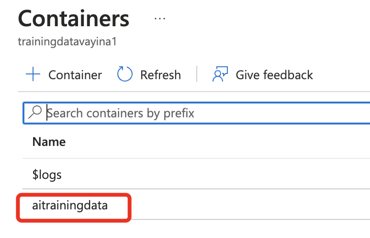Choose the Give feedback text button
The width and height of the screenshot is (370, 238).
pyautogui.click(x=274, y=75)
